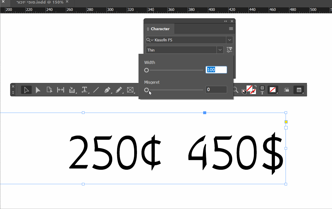The image size is (332, 209).
Task: Open the font family dropdown arrow
Action: click(230, 40)
